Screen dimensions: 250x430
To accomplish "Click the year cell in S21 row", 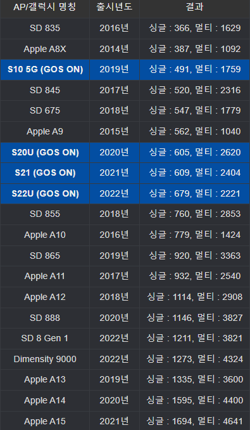I will [x=115, y=173].
